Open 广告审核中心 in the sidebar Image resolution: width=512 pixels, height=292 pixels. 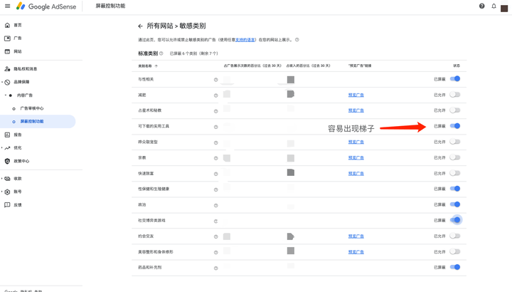(x=32, y=108)
